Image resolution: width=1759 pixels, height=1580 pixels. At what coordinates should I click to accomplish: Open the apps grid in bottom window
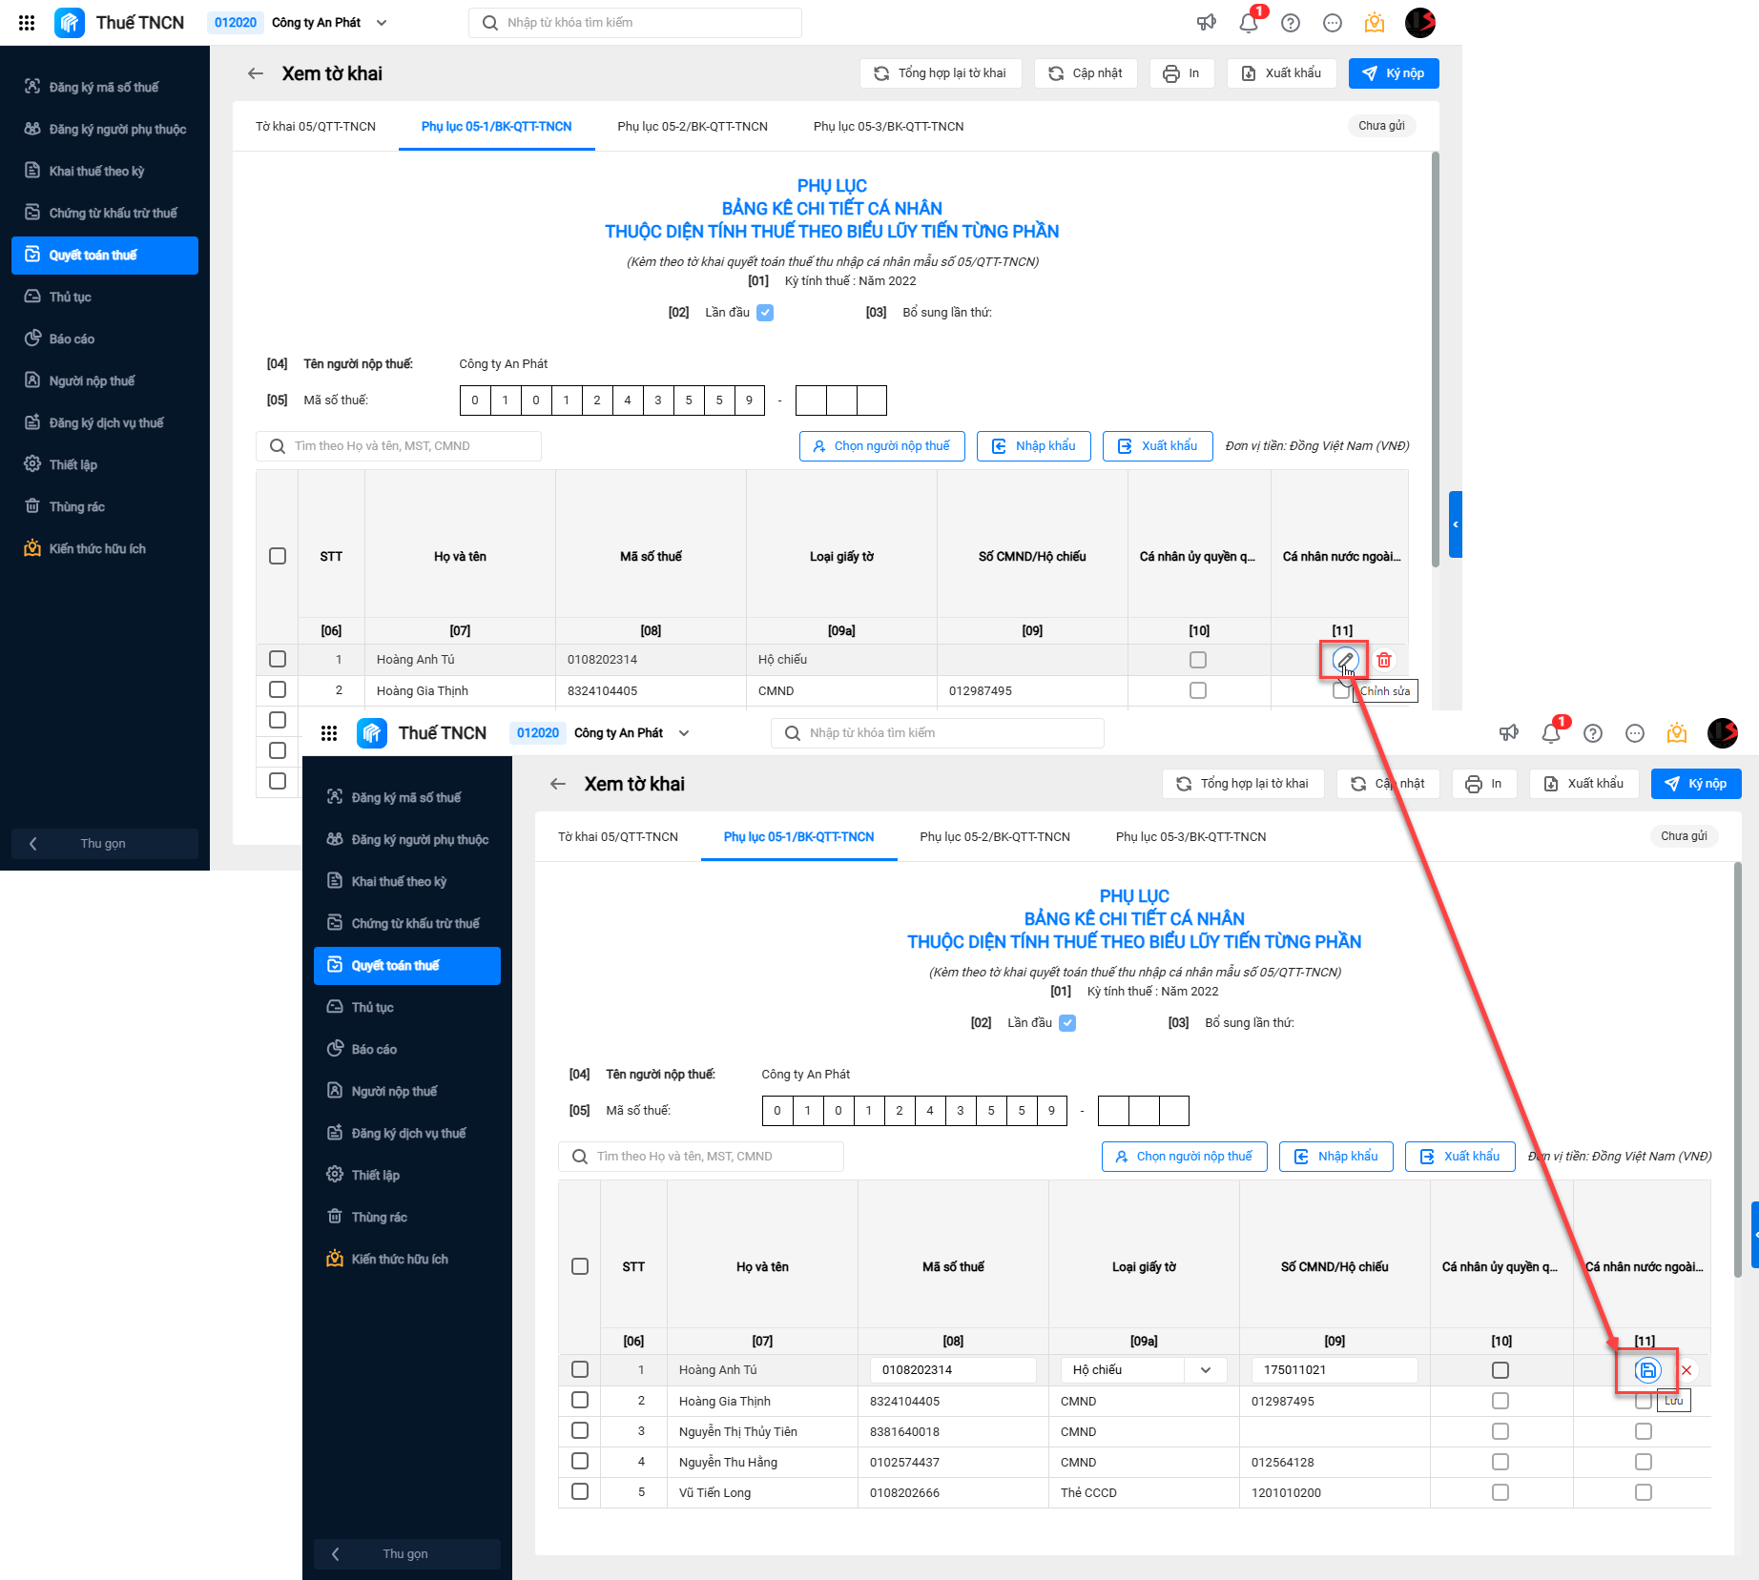[x=329, y=733]
